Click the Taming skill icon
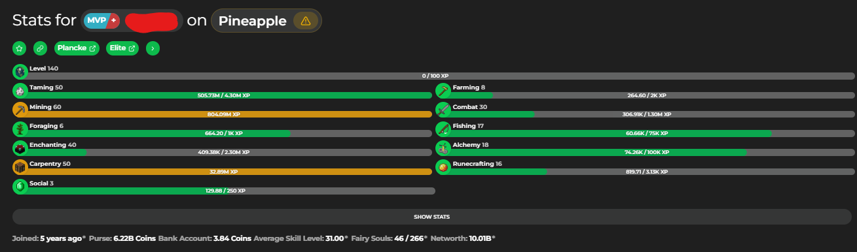Screen dimensions: 857x252 tap(20, 91)
